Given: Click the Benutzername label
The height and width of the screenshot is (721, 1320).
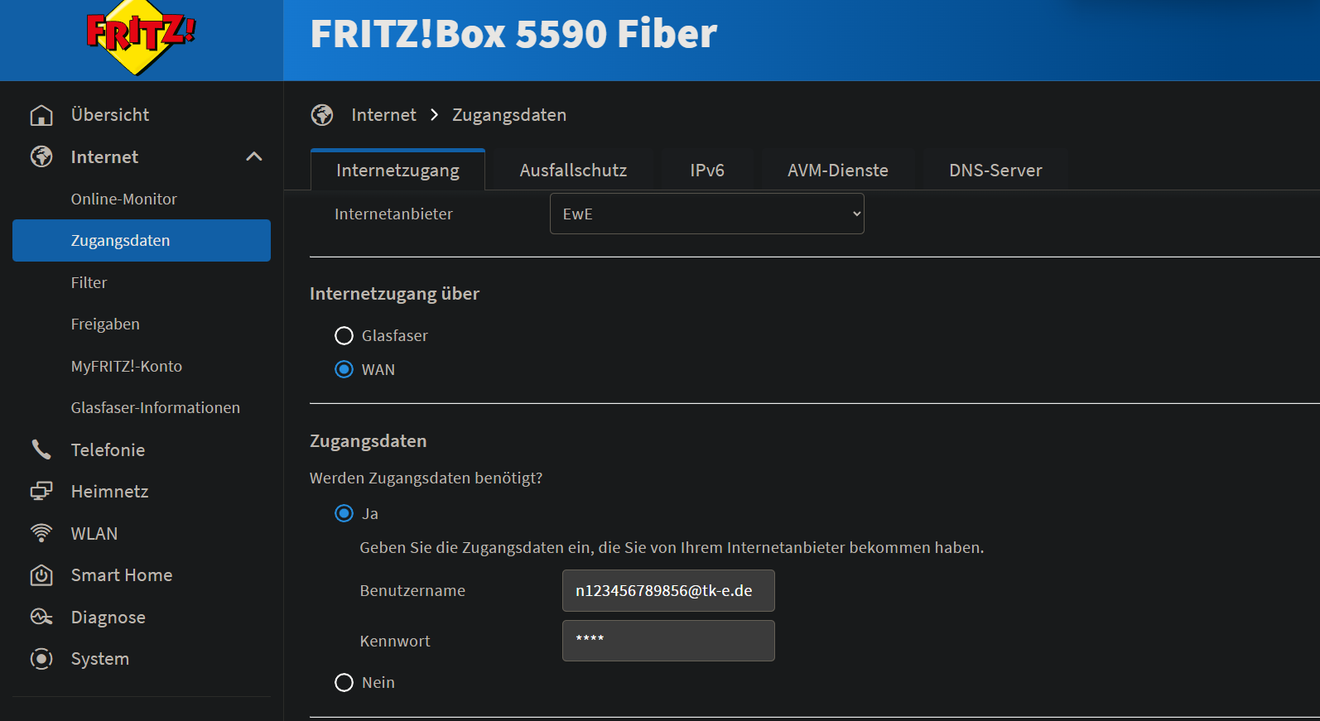Looking at the screenshot, I should pos(412,590).
